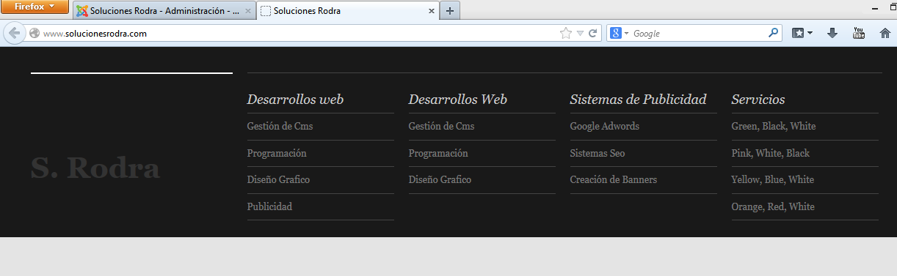Close the Soluciones Rodra - Administración tab
Image resolution: width=897 pixels, height=276 pixels.
pyautogui.click(x=247, y=12)
